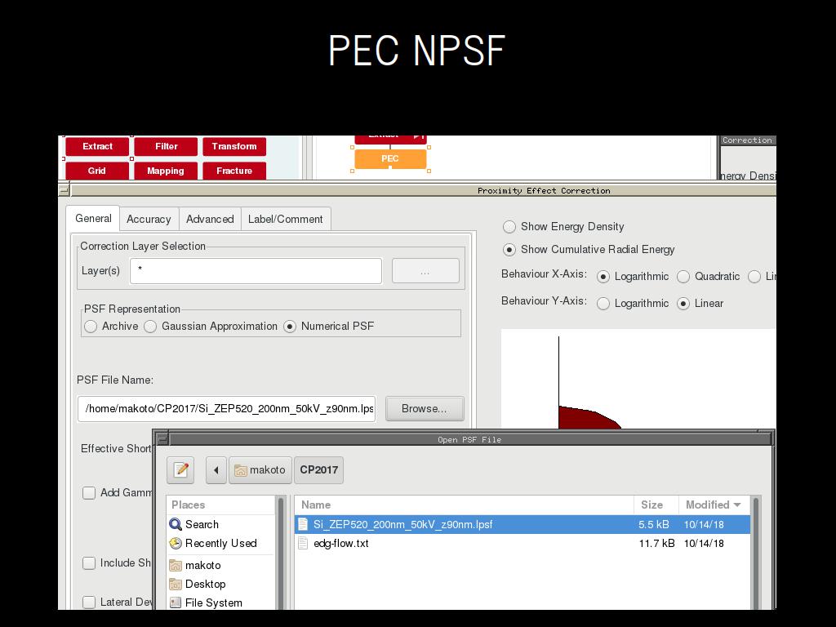
Task: Select the edg-flow.txt file
Action: coord(522,543)
